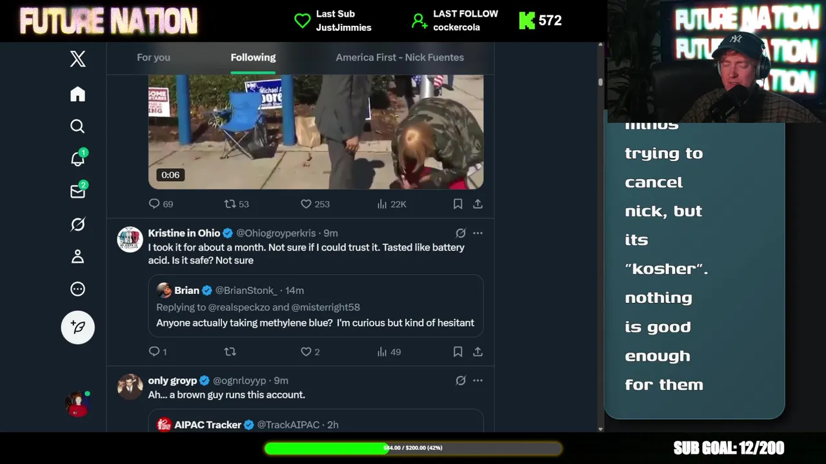Switch to the For you tab

coord(154,57)
